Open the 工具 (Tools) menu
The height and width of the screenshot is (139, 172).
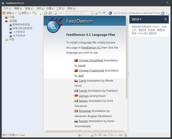pyautogui.click(x=60, y=8)
